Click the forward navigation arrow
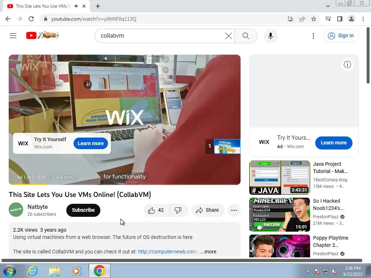This screenshot has width=371, height=278. pos(20,19)
